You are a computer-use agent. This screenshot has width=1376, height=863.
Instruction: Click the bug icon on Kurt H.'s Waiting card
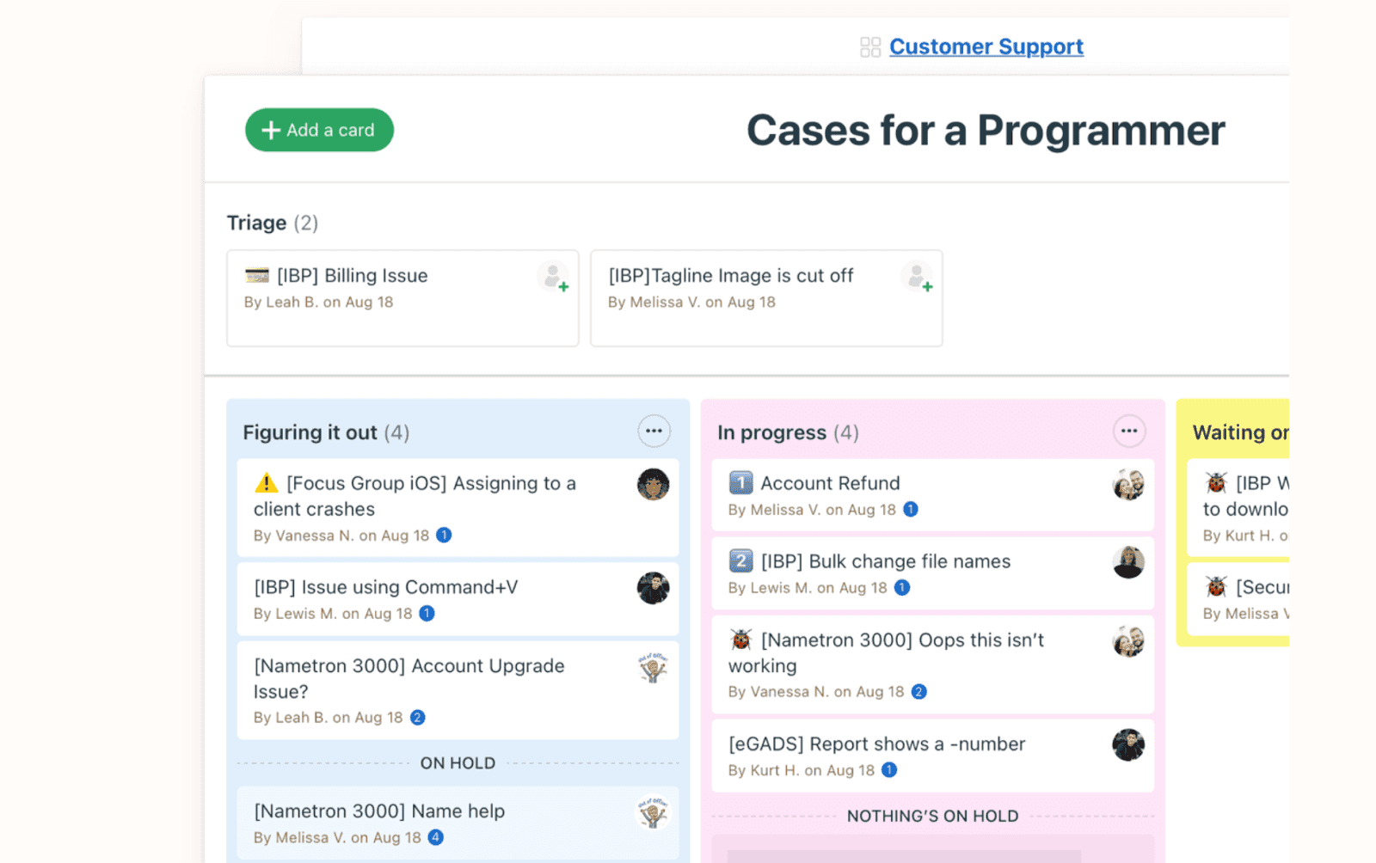pyautogui.click(x=1216, y=482)
